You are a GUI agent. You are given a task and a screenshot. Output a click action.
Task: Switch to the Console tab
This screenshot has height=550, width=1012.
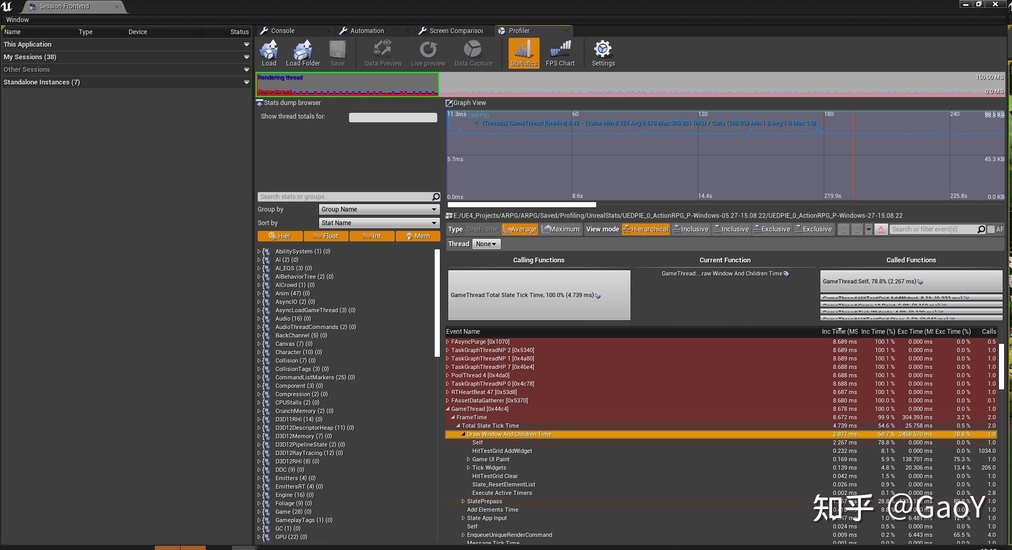(x=283, y=31)
